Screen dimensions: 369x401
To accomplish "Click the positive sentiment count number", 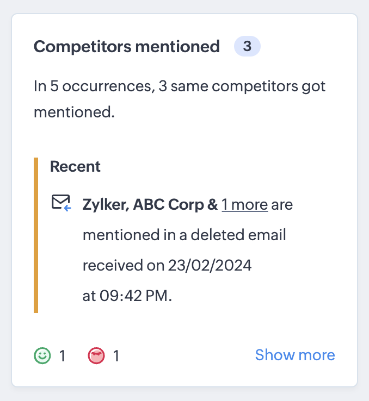I will [x=62, y=356].
